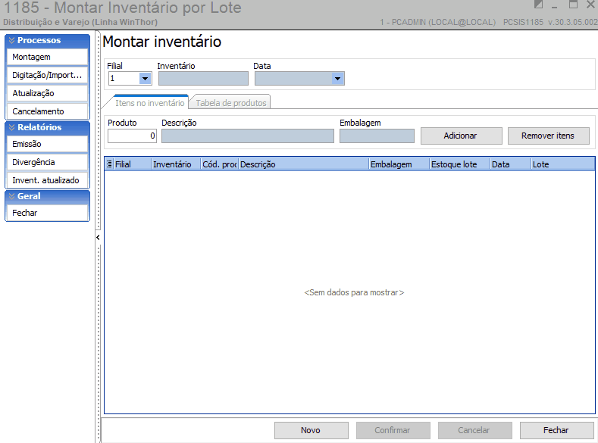Sort by Descrição column header

[x=304, y=164]
